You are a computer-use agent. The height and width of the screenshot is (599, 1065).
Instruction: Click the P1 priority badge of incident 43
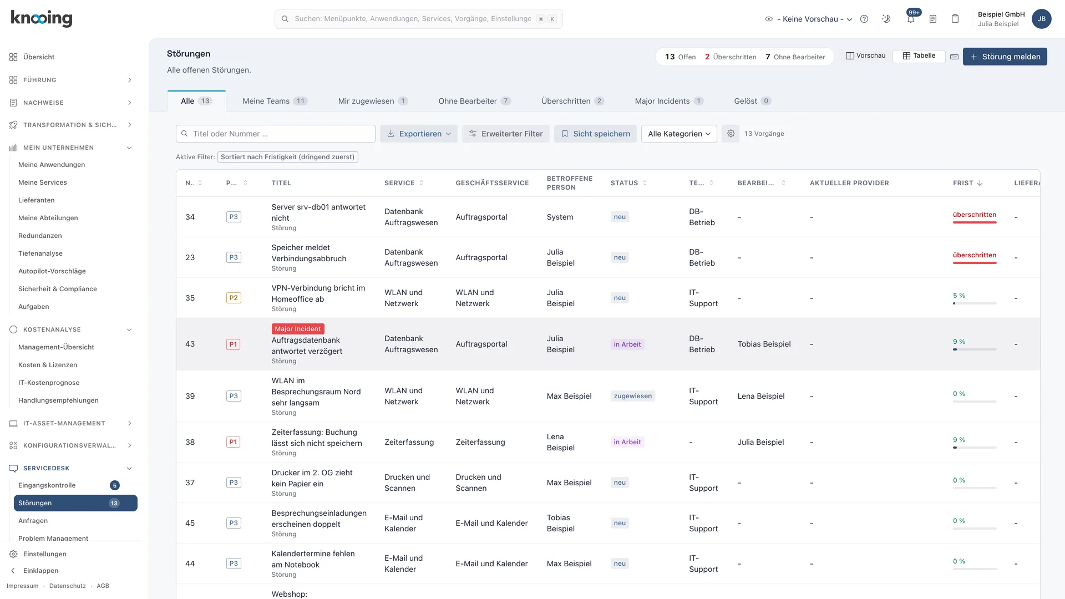tap(234, 344)
